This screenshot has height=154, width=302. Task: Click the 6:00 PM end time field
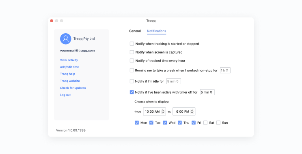(184, 111)
